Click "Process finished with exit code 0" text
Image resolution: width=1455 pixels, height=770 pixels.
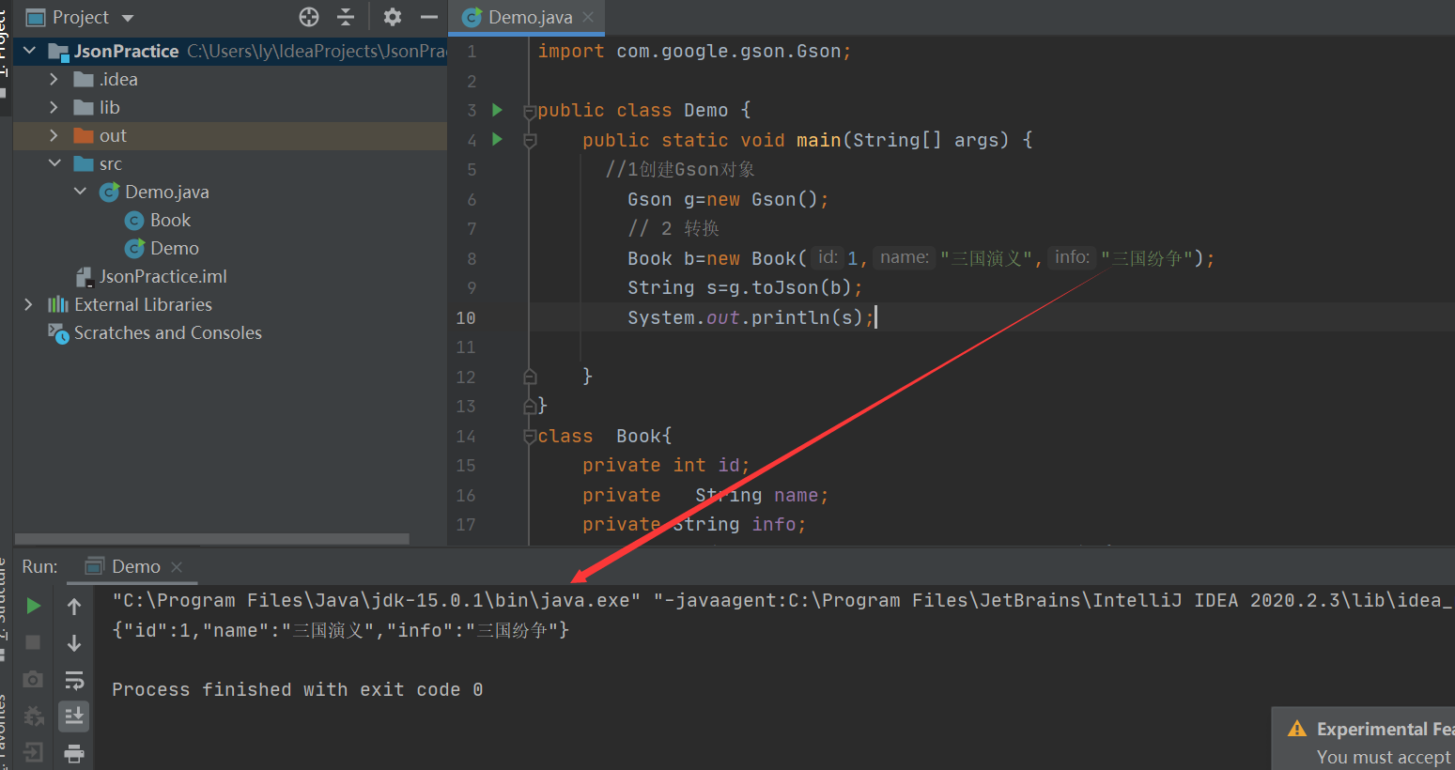[x=298, y=689]
